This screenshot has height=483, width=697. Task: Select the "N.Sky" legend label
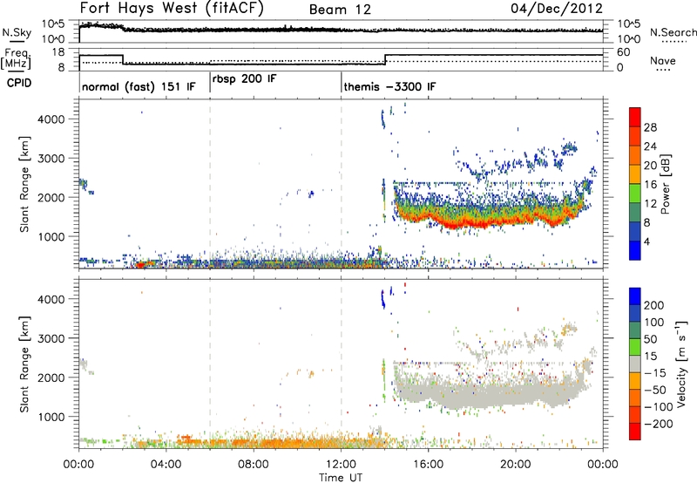(x=17, y=32)
